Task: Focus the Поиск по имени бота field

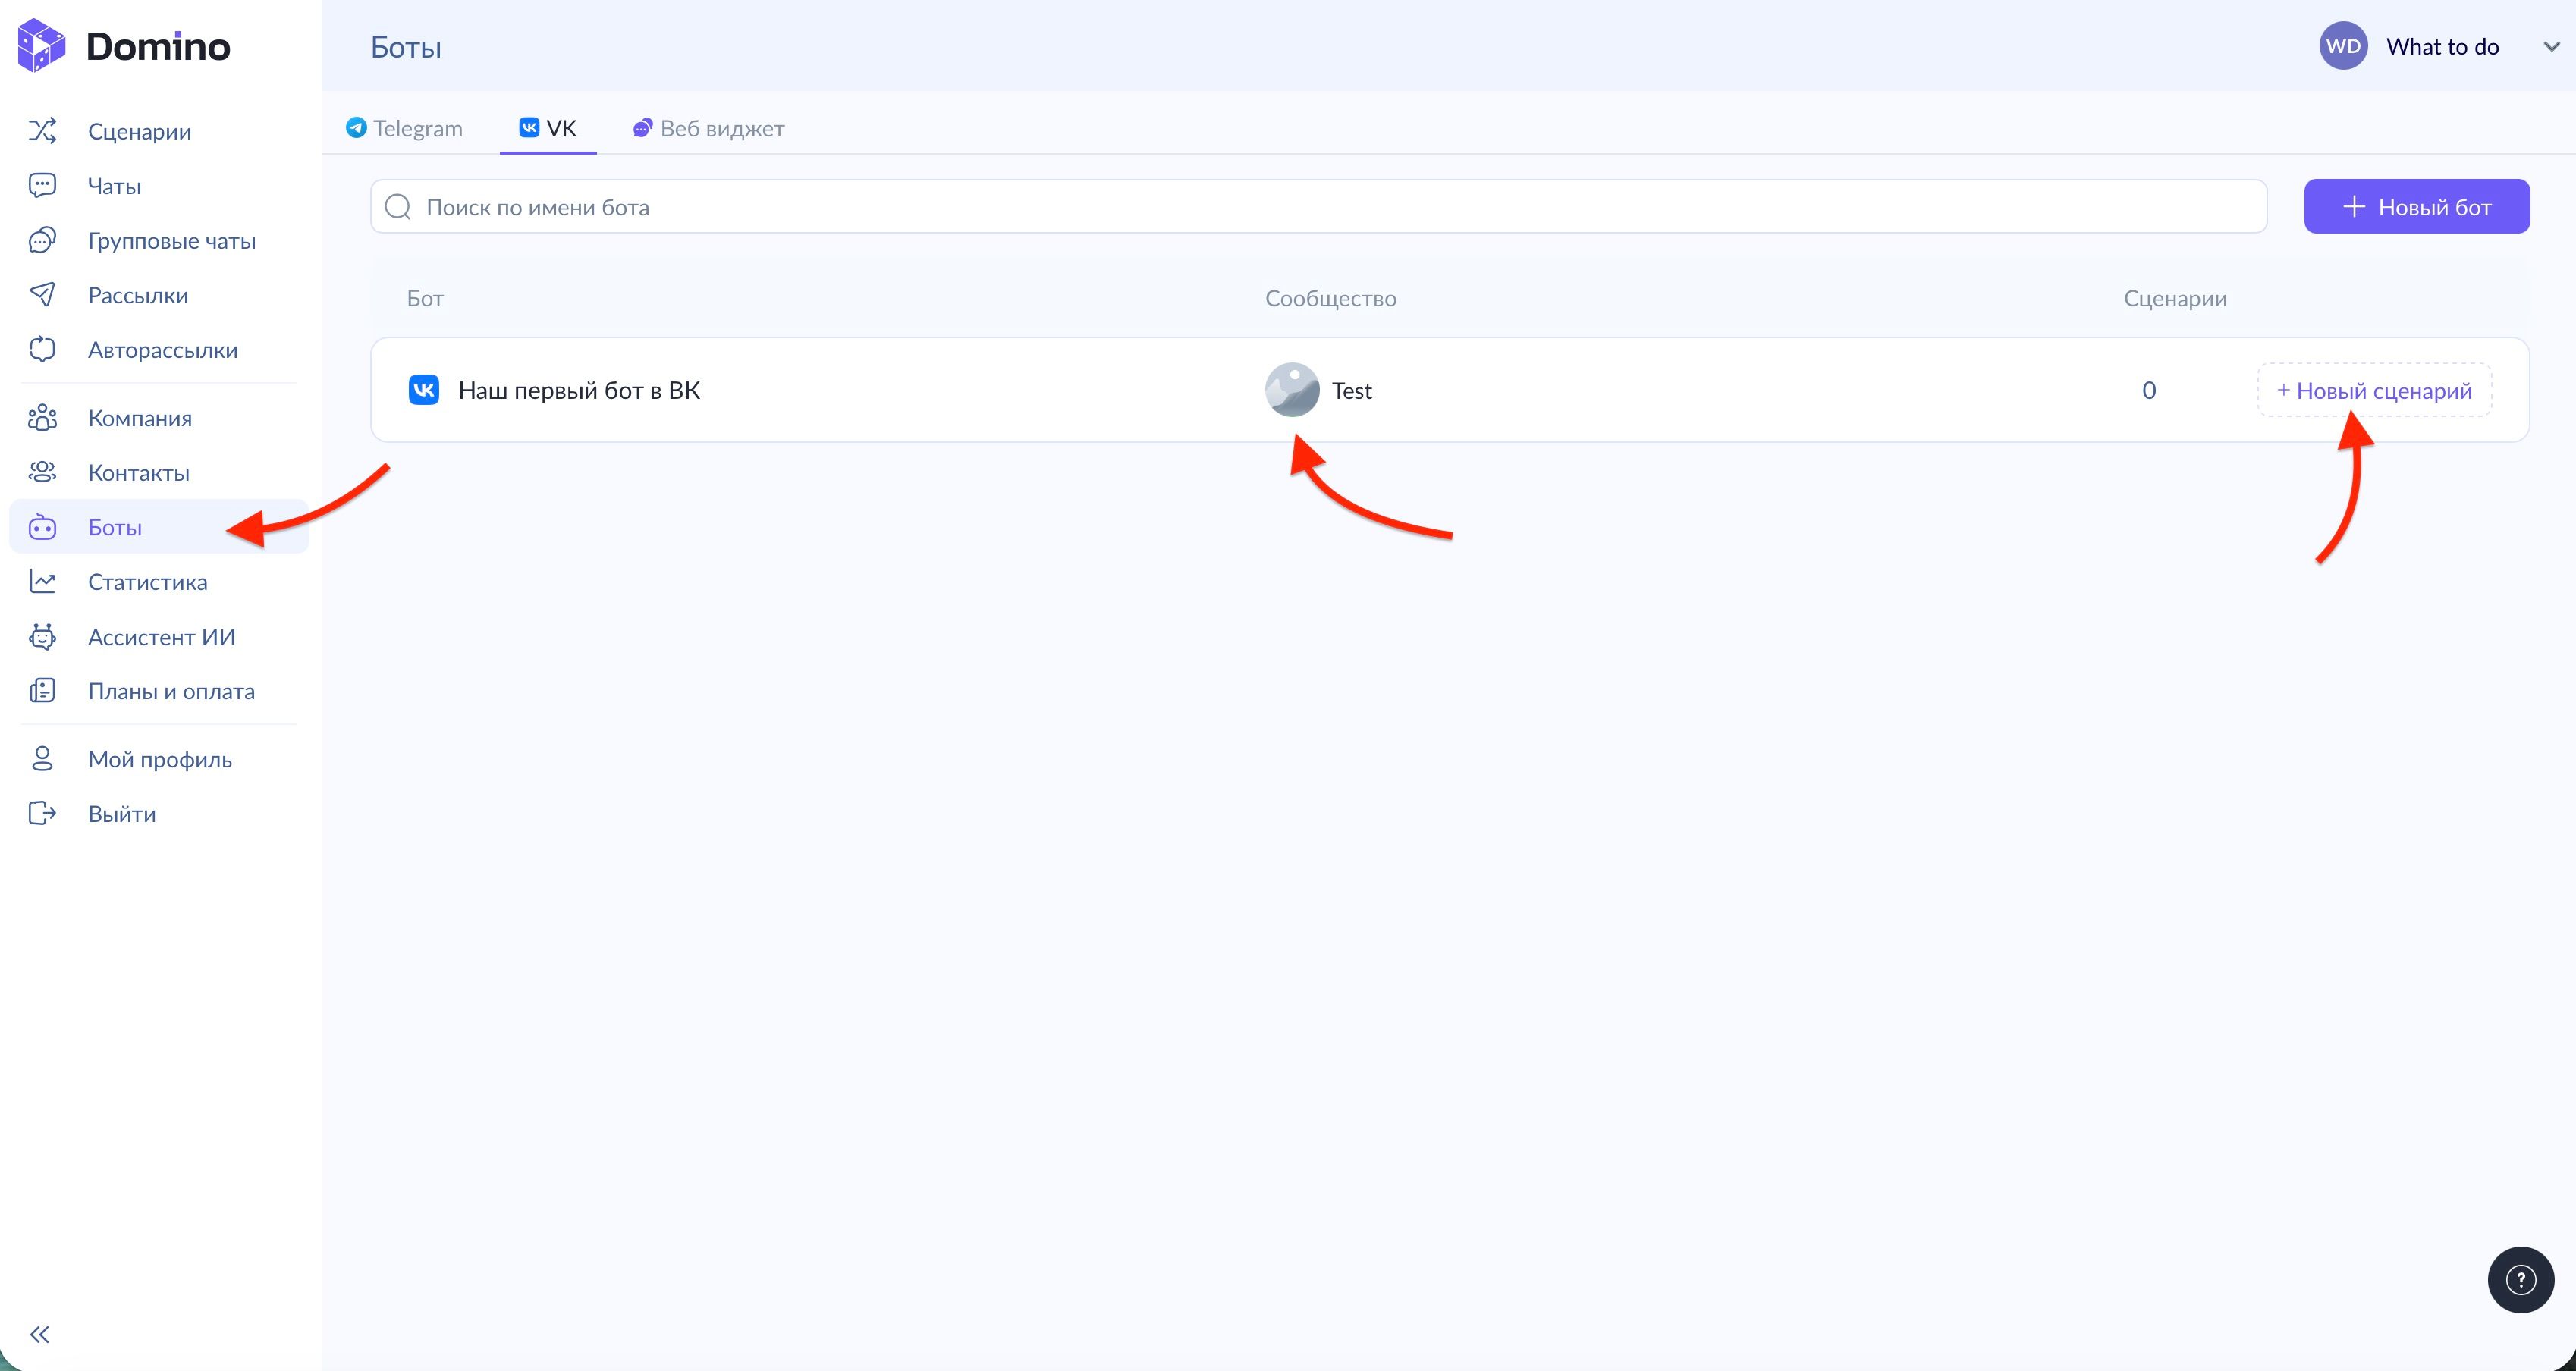Action: pyautogui.click(x=1318, y=207)
